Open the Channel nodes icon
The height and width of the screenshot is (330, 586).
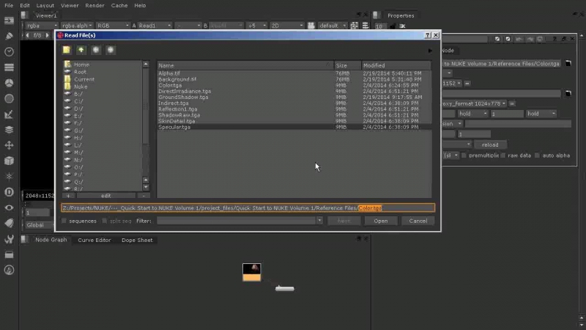9,67
